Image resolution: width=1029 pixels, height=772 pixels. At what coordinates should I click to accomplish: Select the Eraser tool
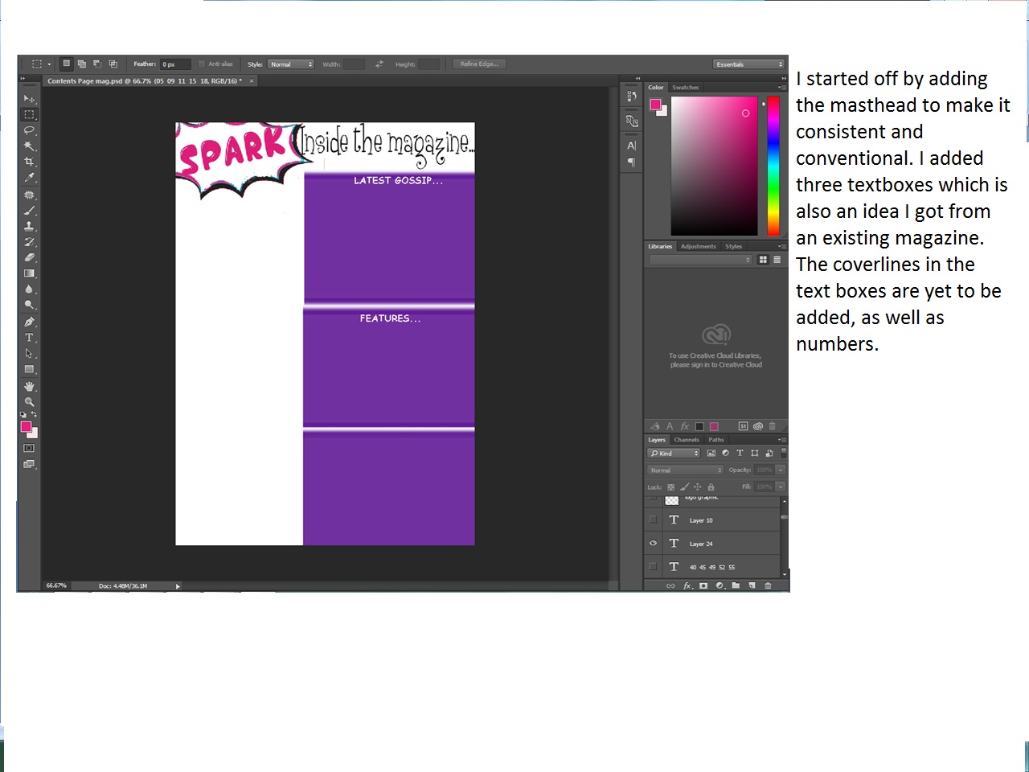[x=29, y=258]
